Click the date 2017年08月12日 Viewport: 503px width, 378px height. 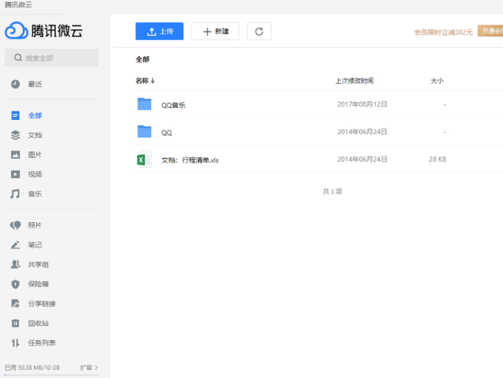point(362,105)
